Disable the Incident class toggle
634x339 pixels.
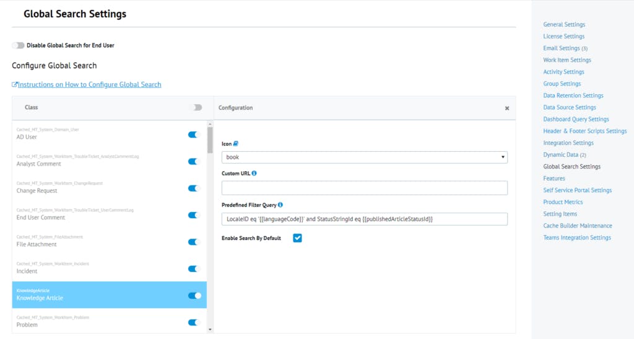194,269
